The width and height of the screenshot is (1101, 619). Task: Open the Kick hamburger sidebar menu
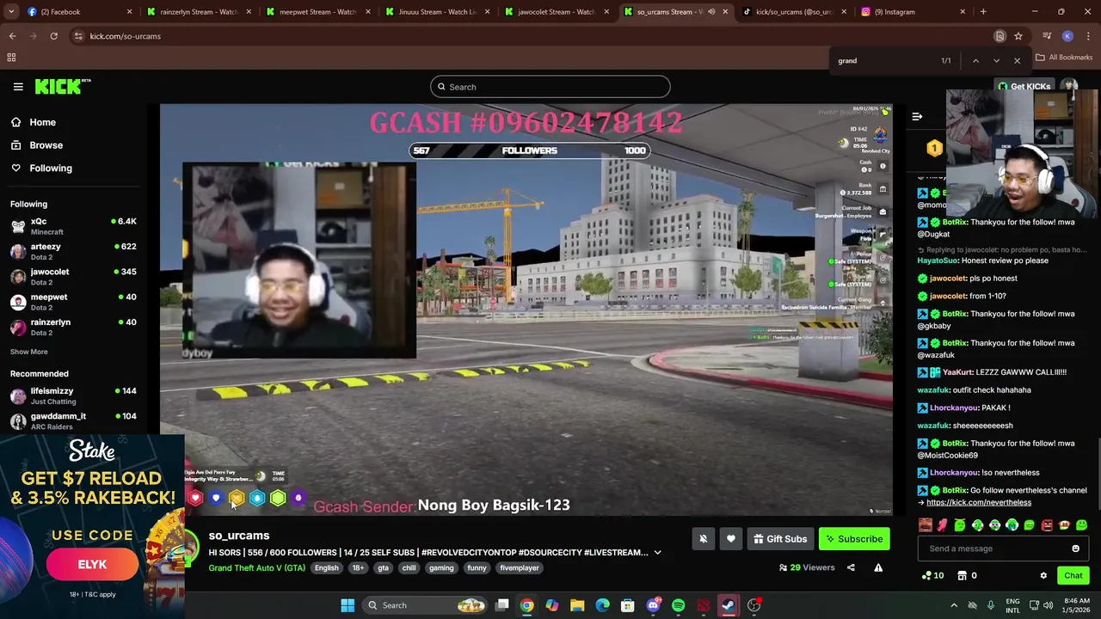click(18, 87)
